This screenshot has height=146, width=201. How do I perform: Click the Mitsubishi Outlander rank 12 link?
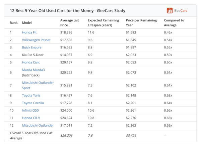click(38, 125)
